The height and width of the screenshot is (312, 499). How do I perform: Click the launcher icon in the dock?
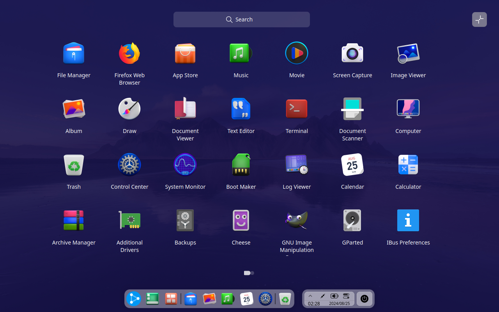click(x=133, y=299)
